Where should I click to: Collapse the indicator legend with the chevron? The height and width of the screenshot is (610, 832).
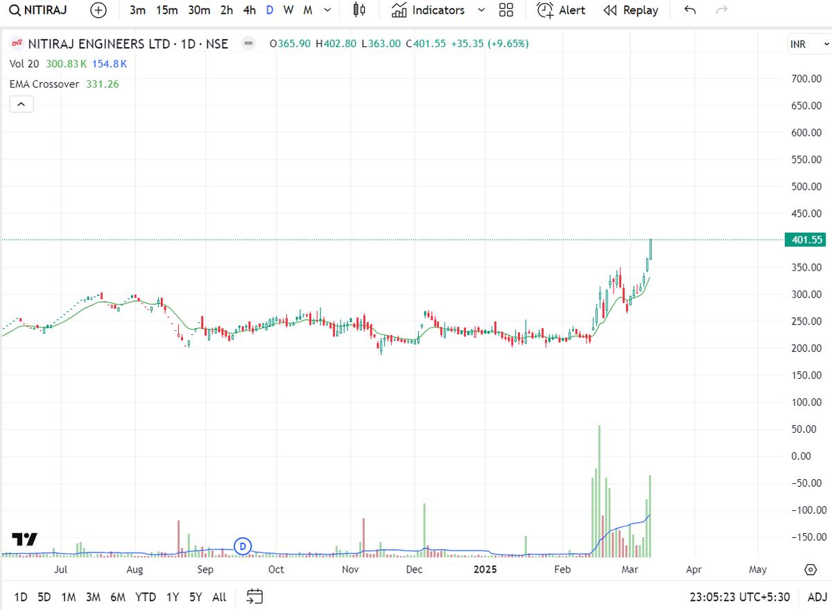click(x=21, y=105)
